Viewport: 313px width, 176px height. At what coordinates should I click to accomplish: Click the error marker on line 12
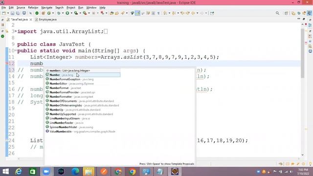(6, 64)
